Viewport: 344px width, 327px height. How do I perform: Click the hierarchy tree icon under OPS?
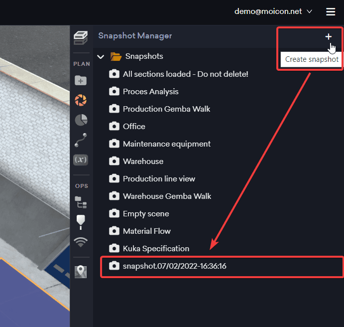click(81, 202)
